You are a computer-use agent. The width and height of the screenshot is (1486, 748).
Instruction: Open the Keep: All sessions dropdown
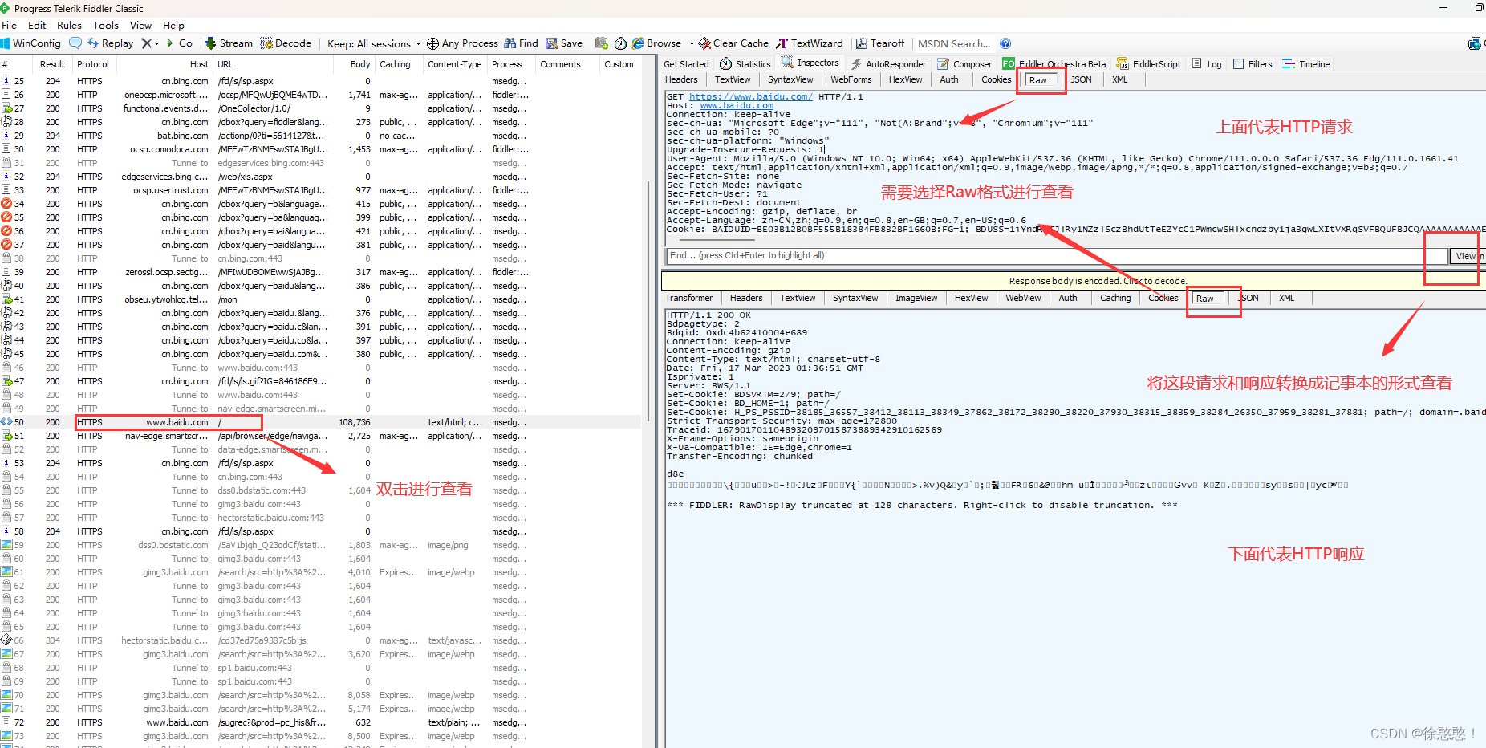374,43
